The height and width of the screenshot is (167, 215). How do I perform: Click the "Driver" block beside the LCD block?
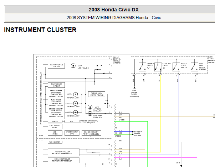point(55,122)
